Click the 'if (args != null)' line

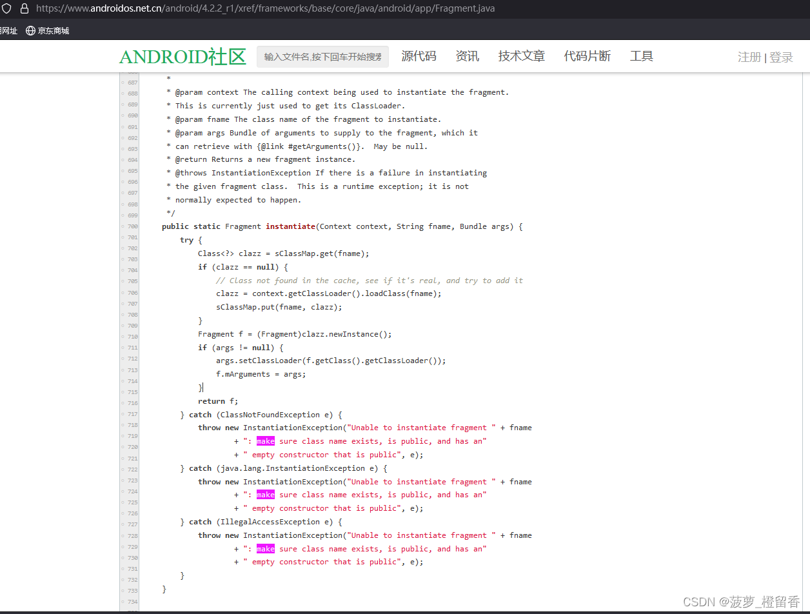[x=241, y=348]
